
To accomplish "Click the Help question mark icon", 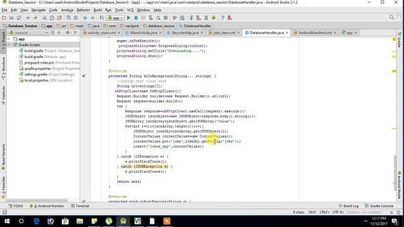I will tap(223, 18).
